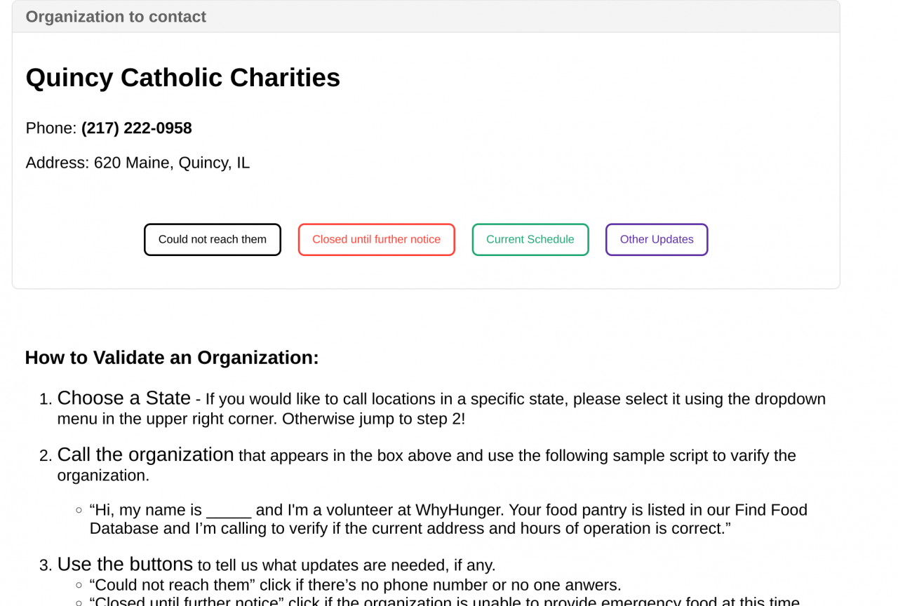Click the sample script starting "Hi, my name is"
898x606 pixels.
point(448,519)
